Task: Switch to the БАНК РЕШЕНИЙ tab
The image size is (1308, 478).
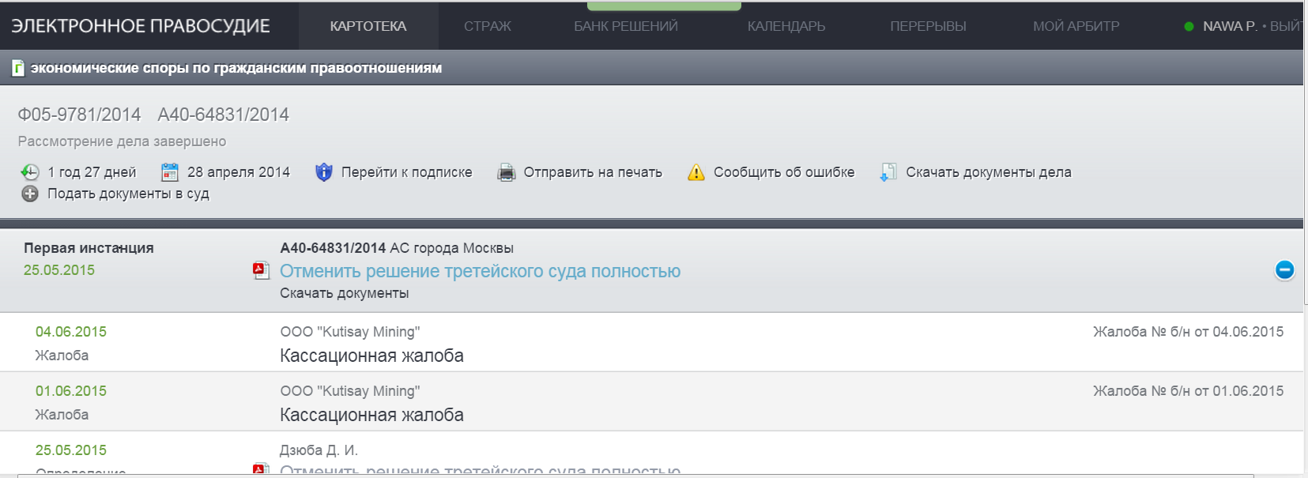Action: [x=625, y=26]
